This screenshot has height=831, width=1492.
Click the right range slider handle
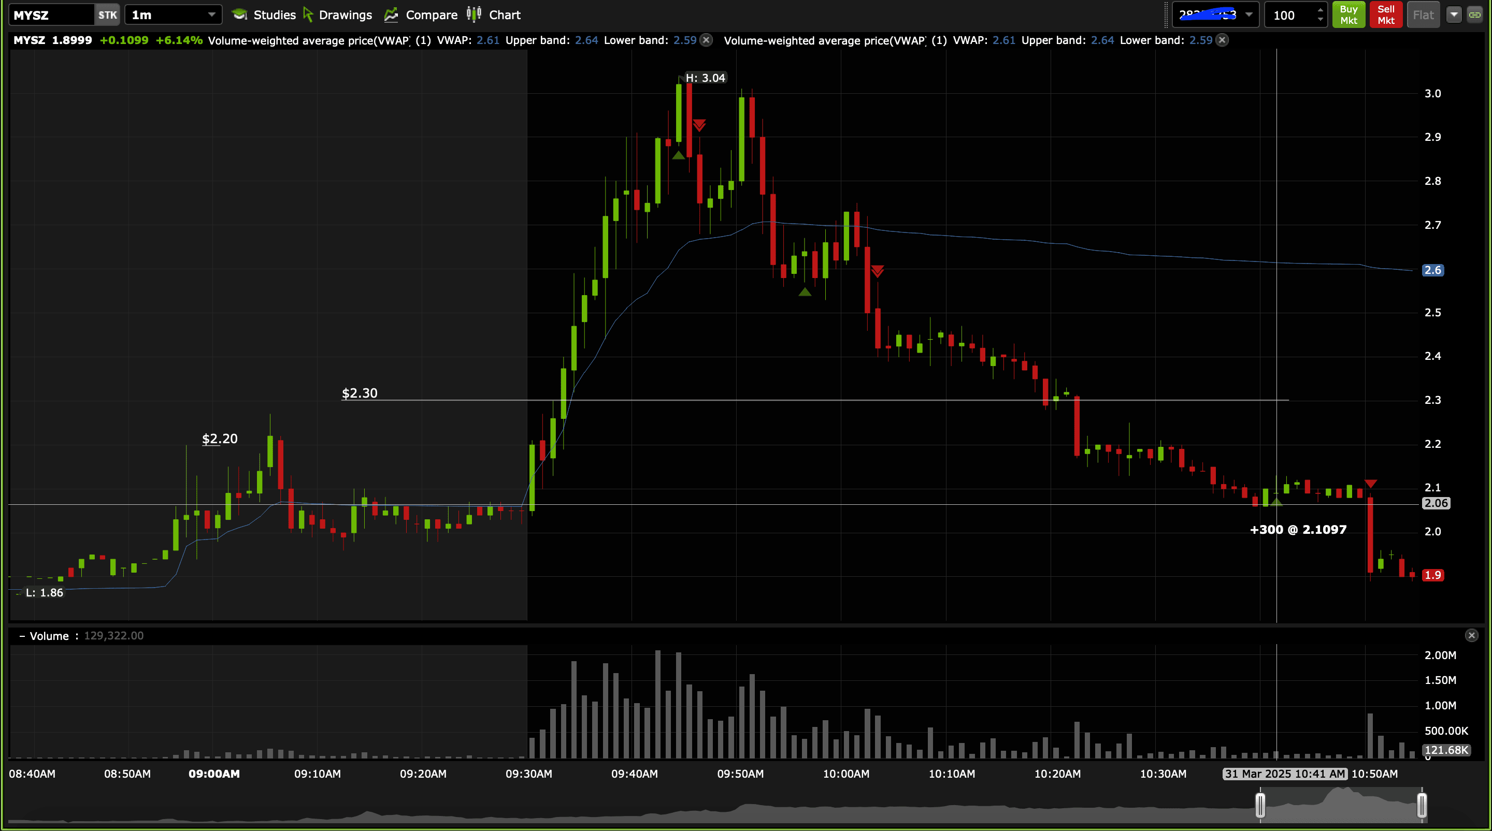1422,805
